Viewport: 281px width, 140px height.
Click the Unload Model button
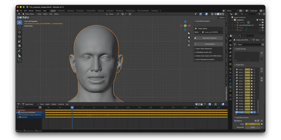click(209, 44)
